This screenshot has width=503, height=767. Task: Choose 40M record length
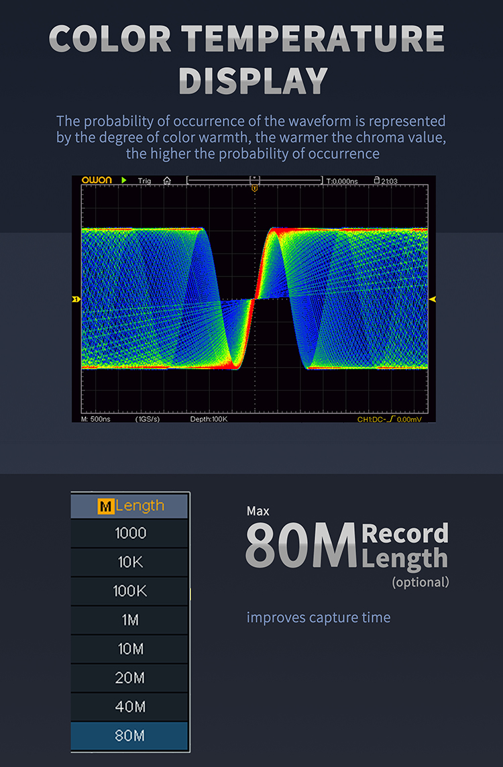[130, 707]
